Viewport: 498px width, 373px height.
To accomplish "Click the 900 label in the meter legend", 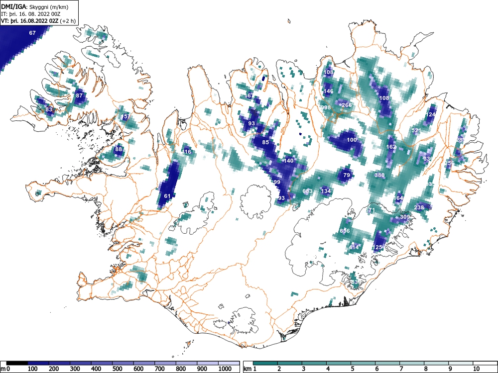I will tap(202, 369).
